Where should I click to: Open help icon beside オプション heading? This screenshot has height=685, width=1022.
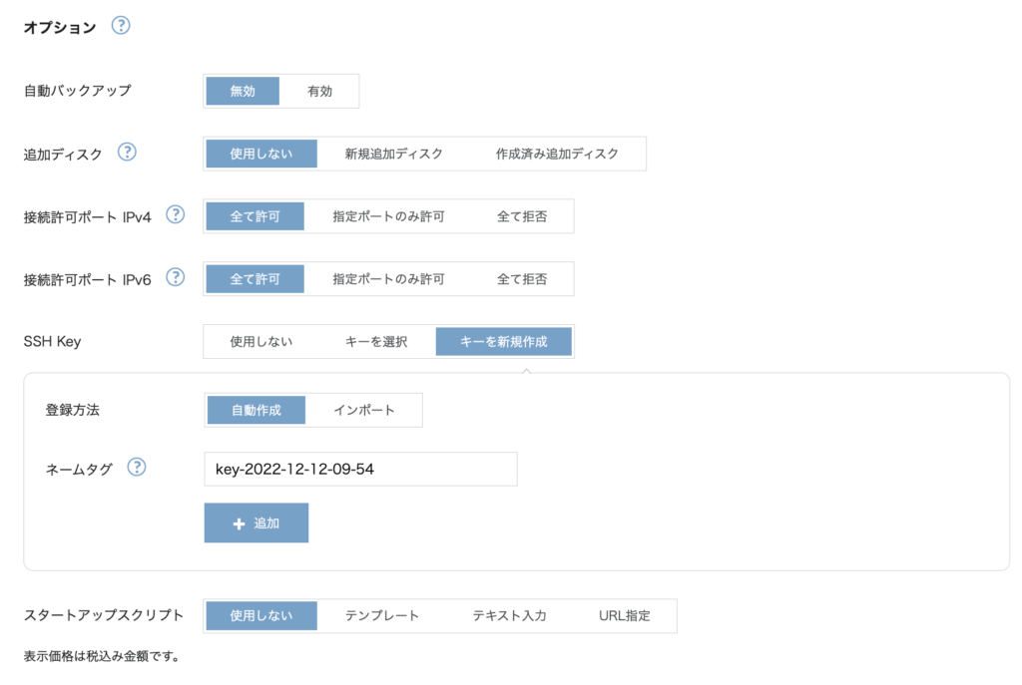coord(121,25)
